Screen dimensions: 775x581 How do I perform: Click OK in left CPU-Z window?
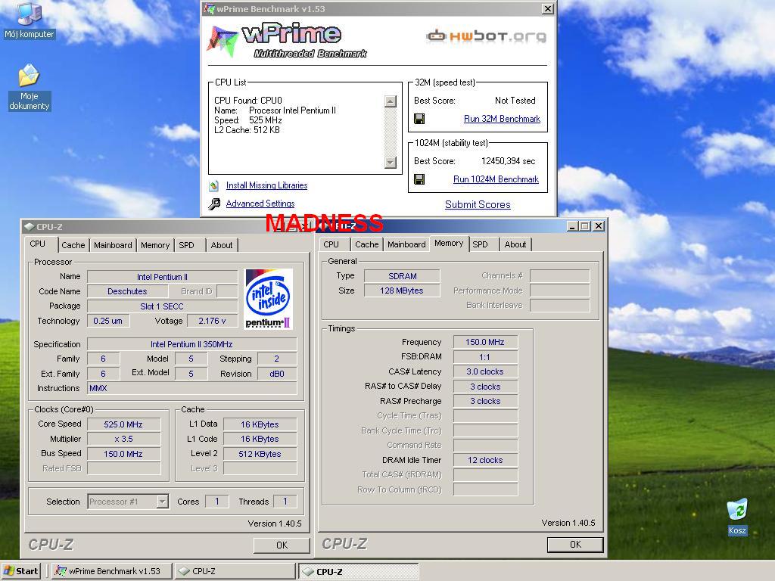pos(282,545)
